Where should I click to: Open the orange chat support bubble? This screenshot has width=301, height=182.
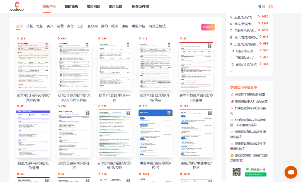tap(291, 172)
